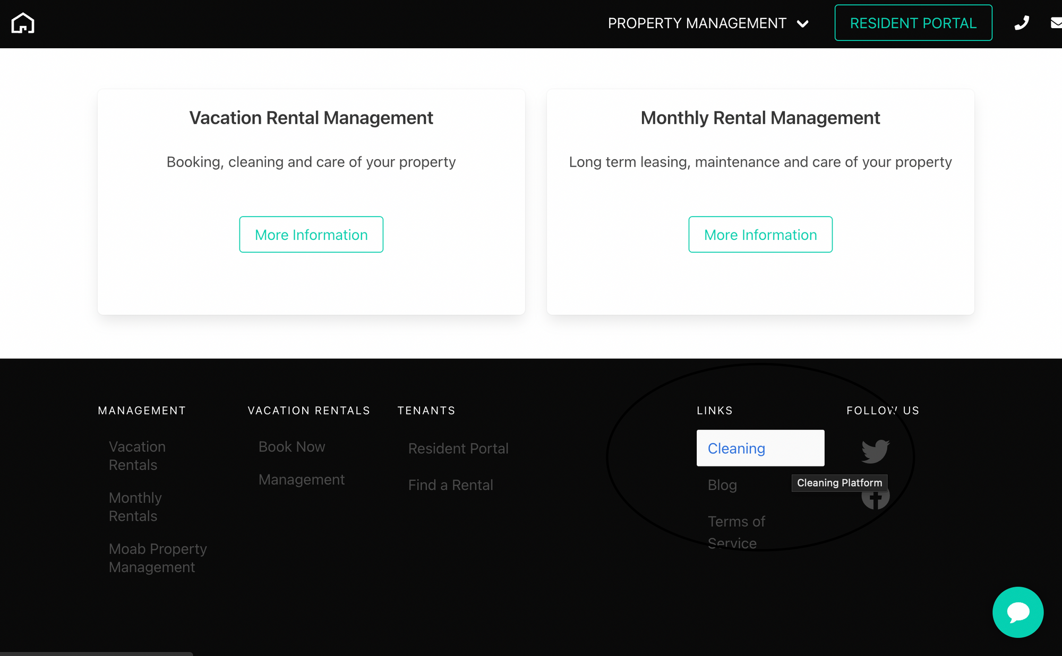The width and height of the screenshot is (1062, 656).
Task: Click the MANAGEMENT footer heading
Action: coord(142,411)
